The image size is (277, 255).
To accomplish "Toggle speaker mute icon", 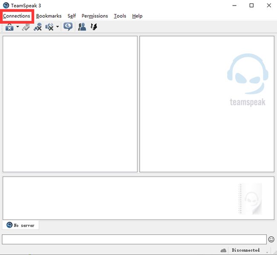I will (x=49, y=27).
